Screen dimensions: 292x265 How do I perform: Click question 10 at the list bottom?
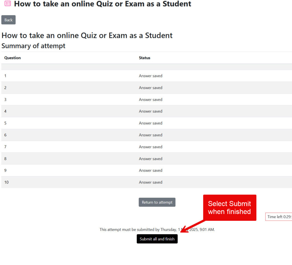coord(6,182)
